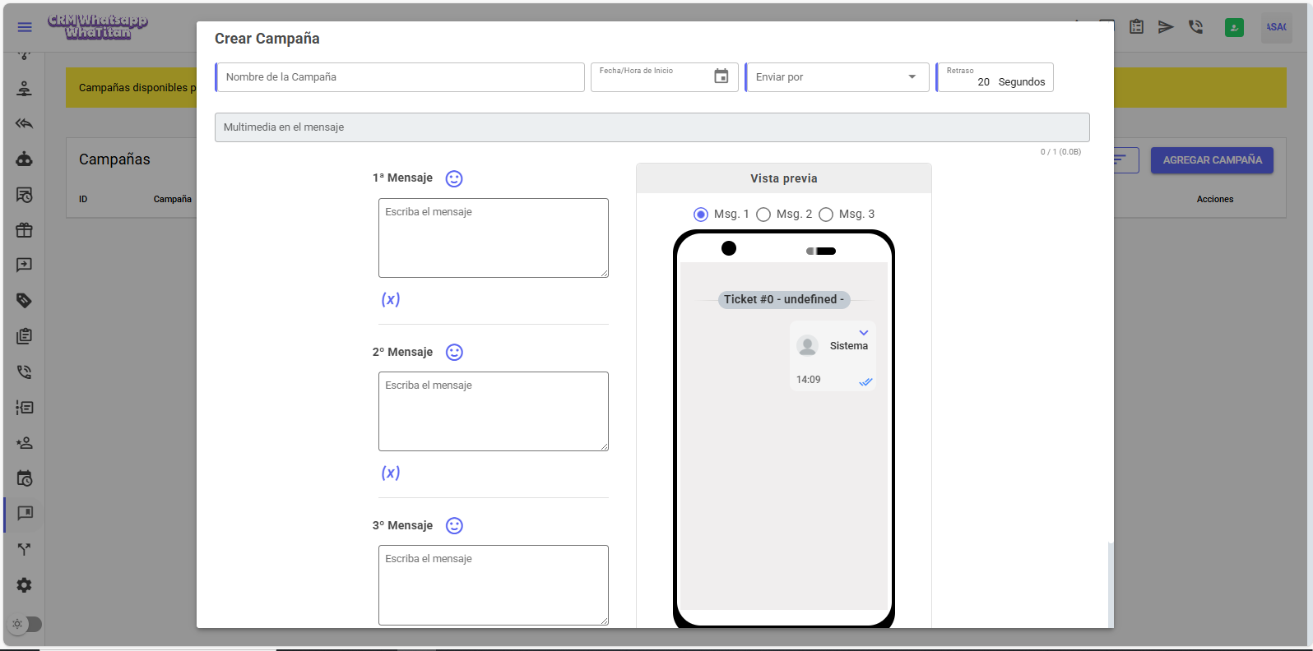Click the Acciones column header
1313x651 pixels.
pyautogui.click(x=1215, y=199)
